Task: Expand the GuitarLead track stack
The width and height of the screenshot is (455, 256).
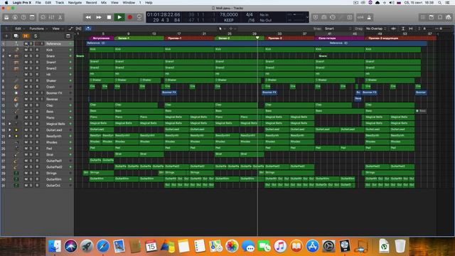Action: [x=10, y=129]
